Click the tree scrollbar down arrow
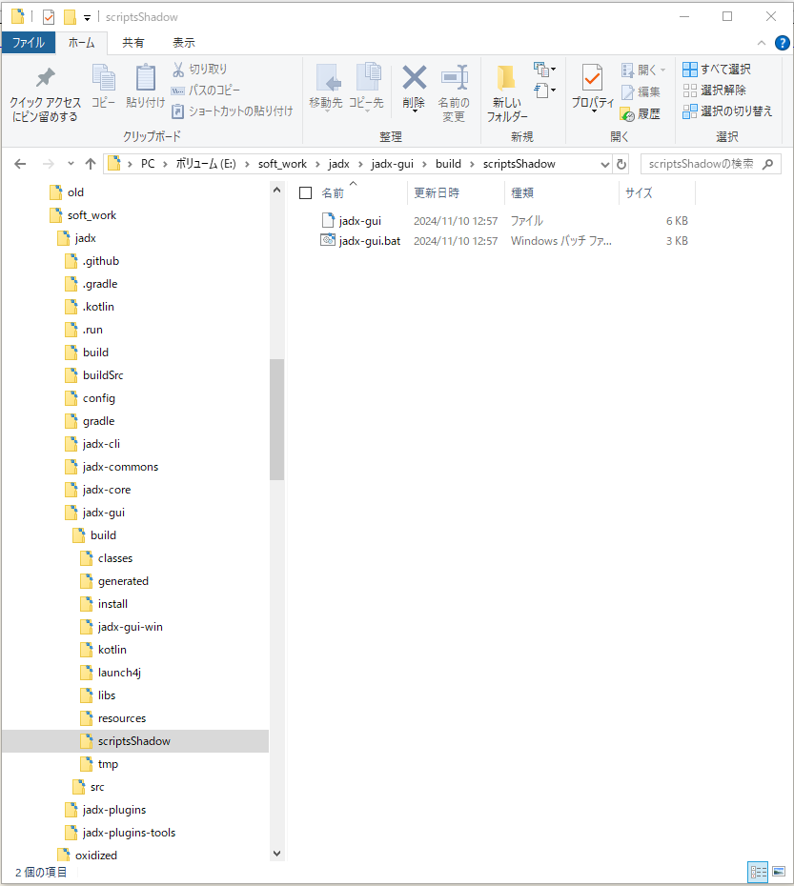Image resolution: width=794 pixels, height=886 pixels. point(276,854)
